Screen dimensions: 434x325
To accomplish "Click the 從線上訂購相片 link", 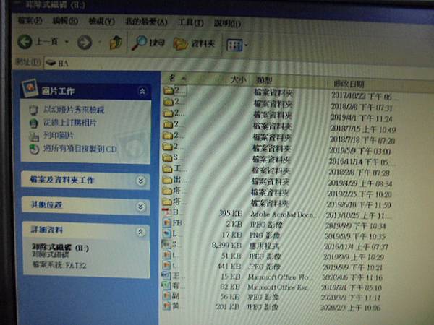I will click(x=70, y=123).
